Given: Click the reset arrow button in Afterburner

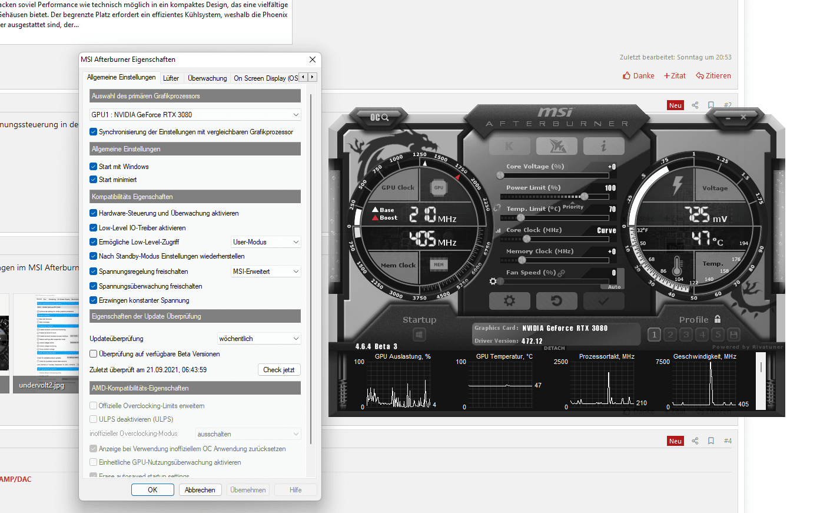Looking at the screenshot, I should tap(556, 301).
